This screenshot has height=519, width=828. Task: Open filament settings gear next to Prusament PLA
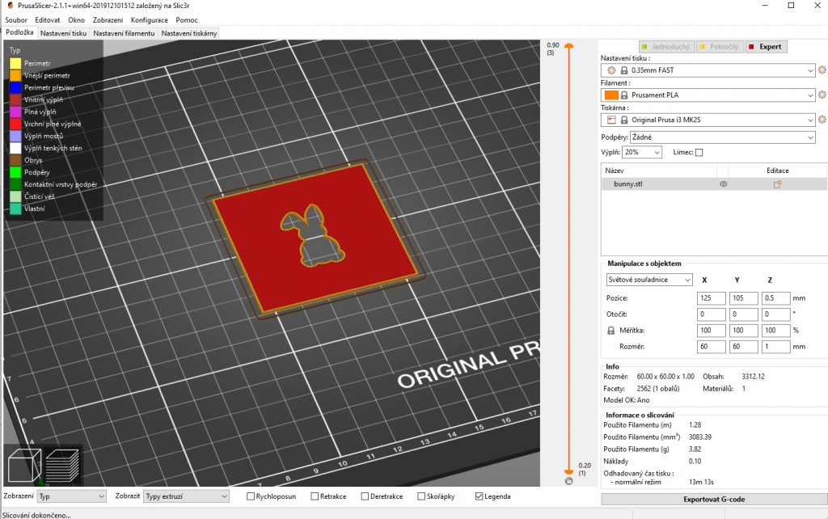(x=822, y=95)
